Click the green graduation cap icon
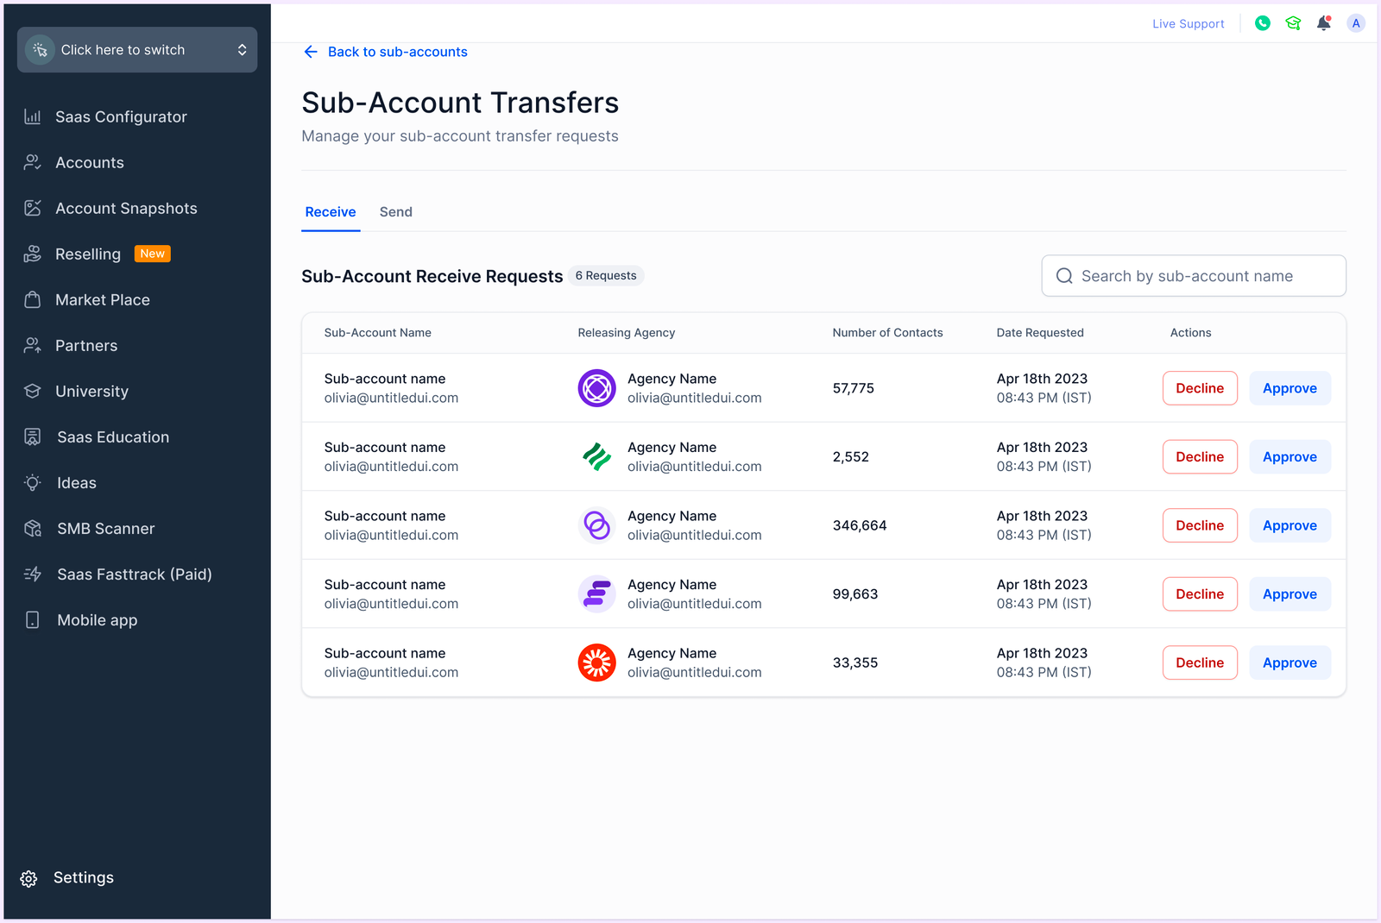Viewport: 1381px width, 923px height. pos(1293,23)
